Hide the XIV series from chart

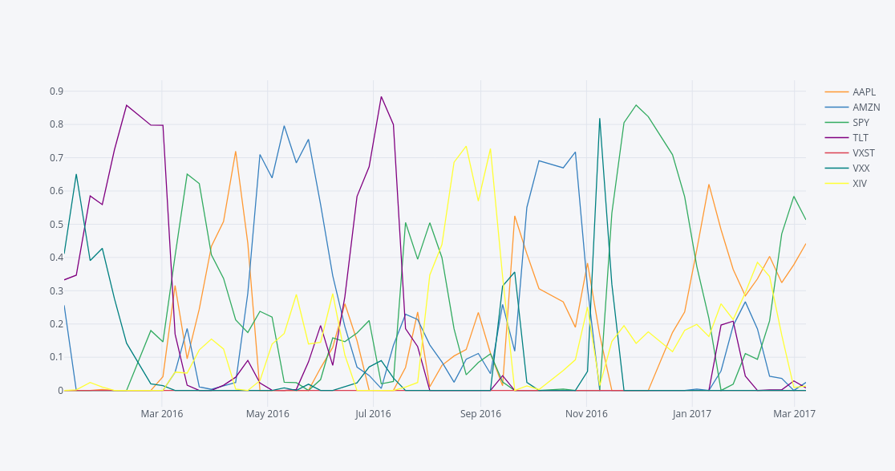click(860, 184)
